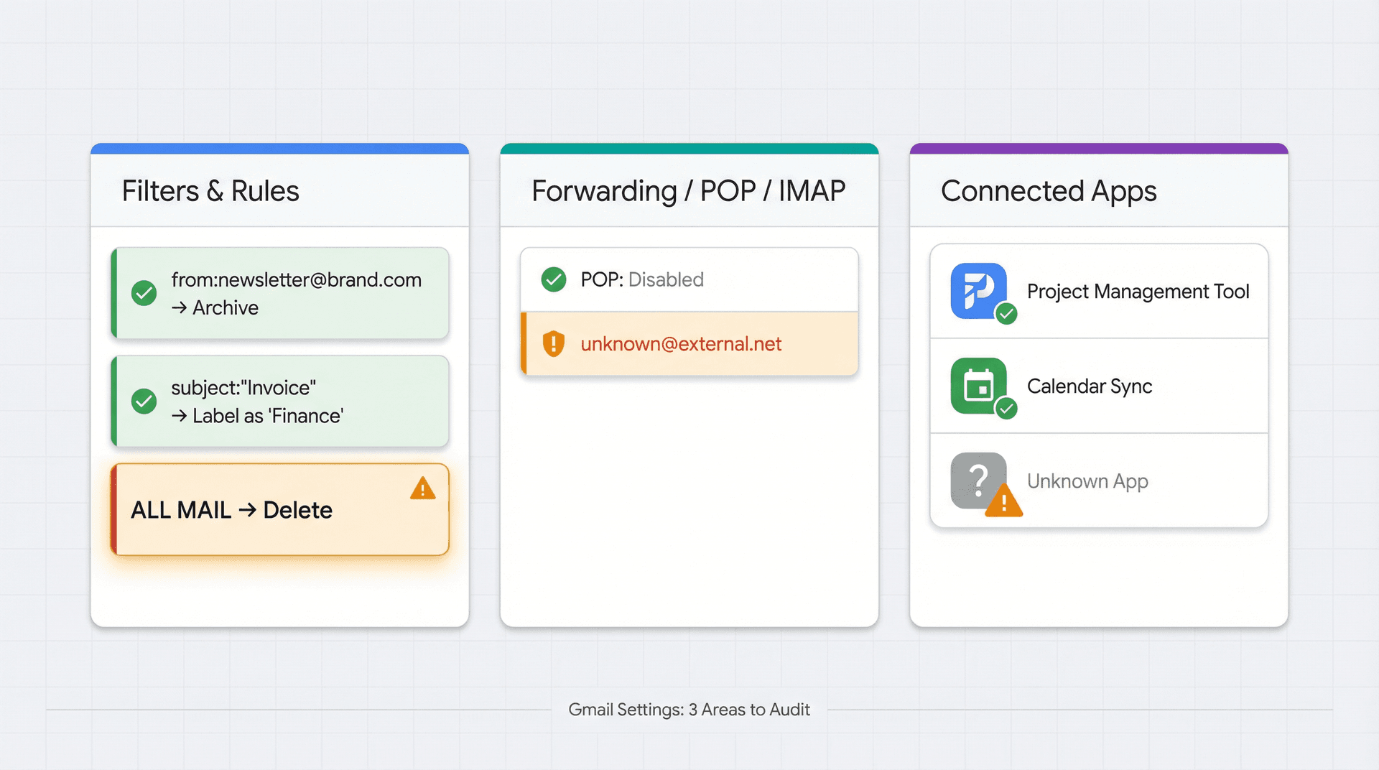Click the check badge on Calendar Sync icon
This screenshot has width=1379, height=770.
point(1006,409)
